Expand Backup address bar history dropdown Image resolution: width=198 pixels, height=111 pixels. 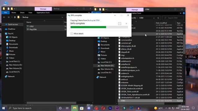pos(62,17)
